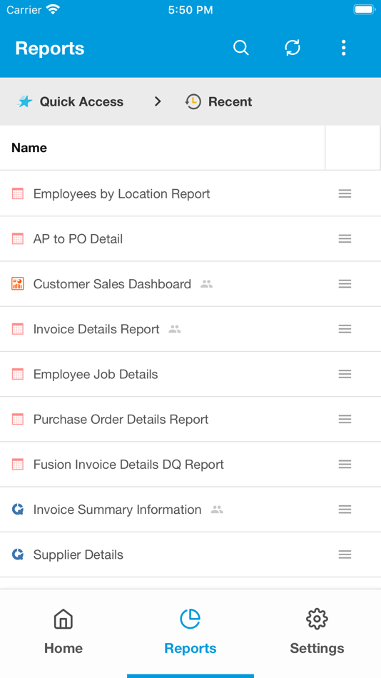Image resolution: width=381 pixels, height=678 pixels.
Task: Open the three-dot overflow menu
Action: tap(344, 48)
